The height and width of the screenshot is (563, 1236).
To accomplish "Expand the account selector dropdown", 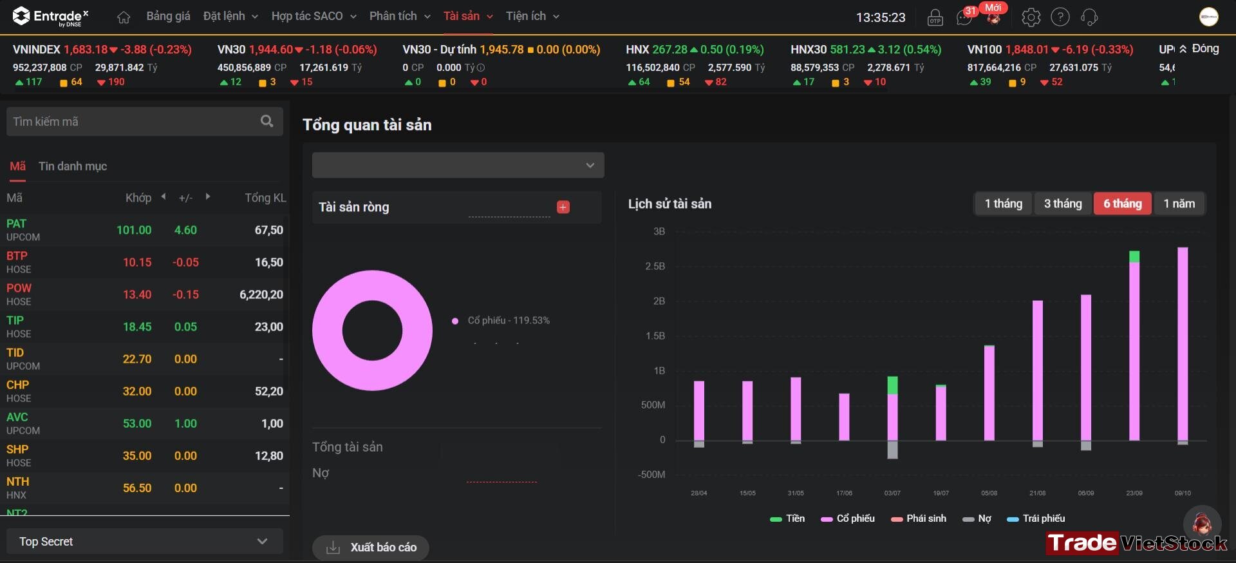I will tap(458, 166).
